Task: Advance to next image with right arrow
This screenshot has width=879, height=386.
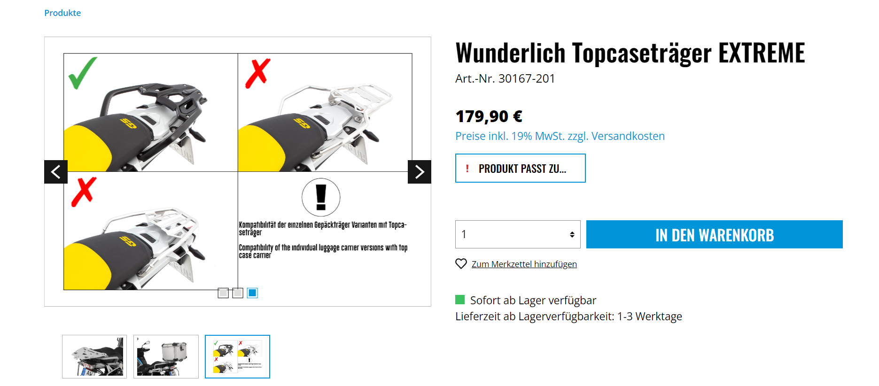Action: [420, 172]
